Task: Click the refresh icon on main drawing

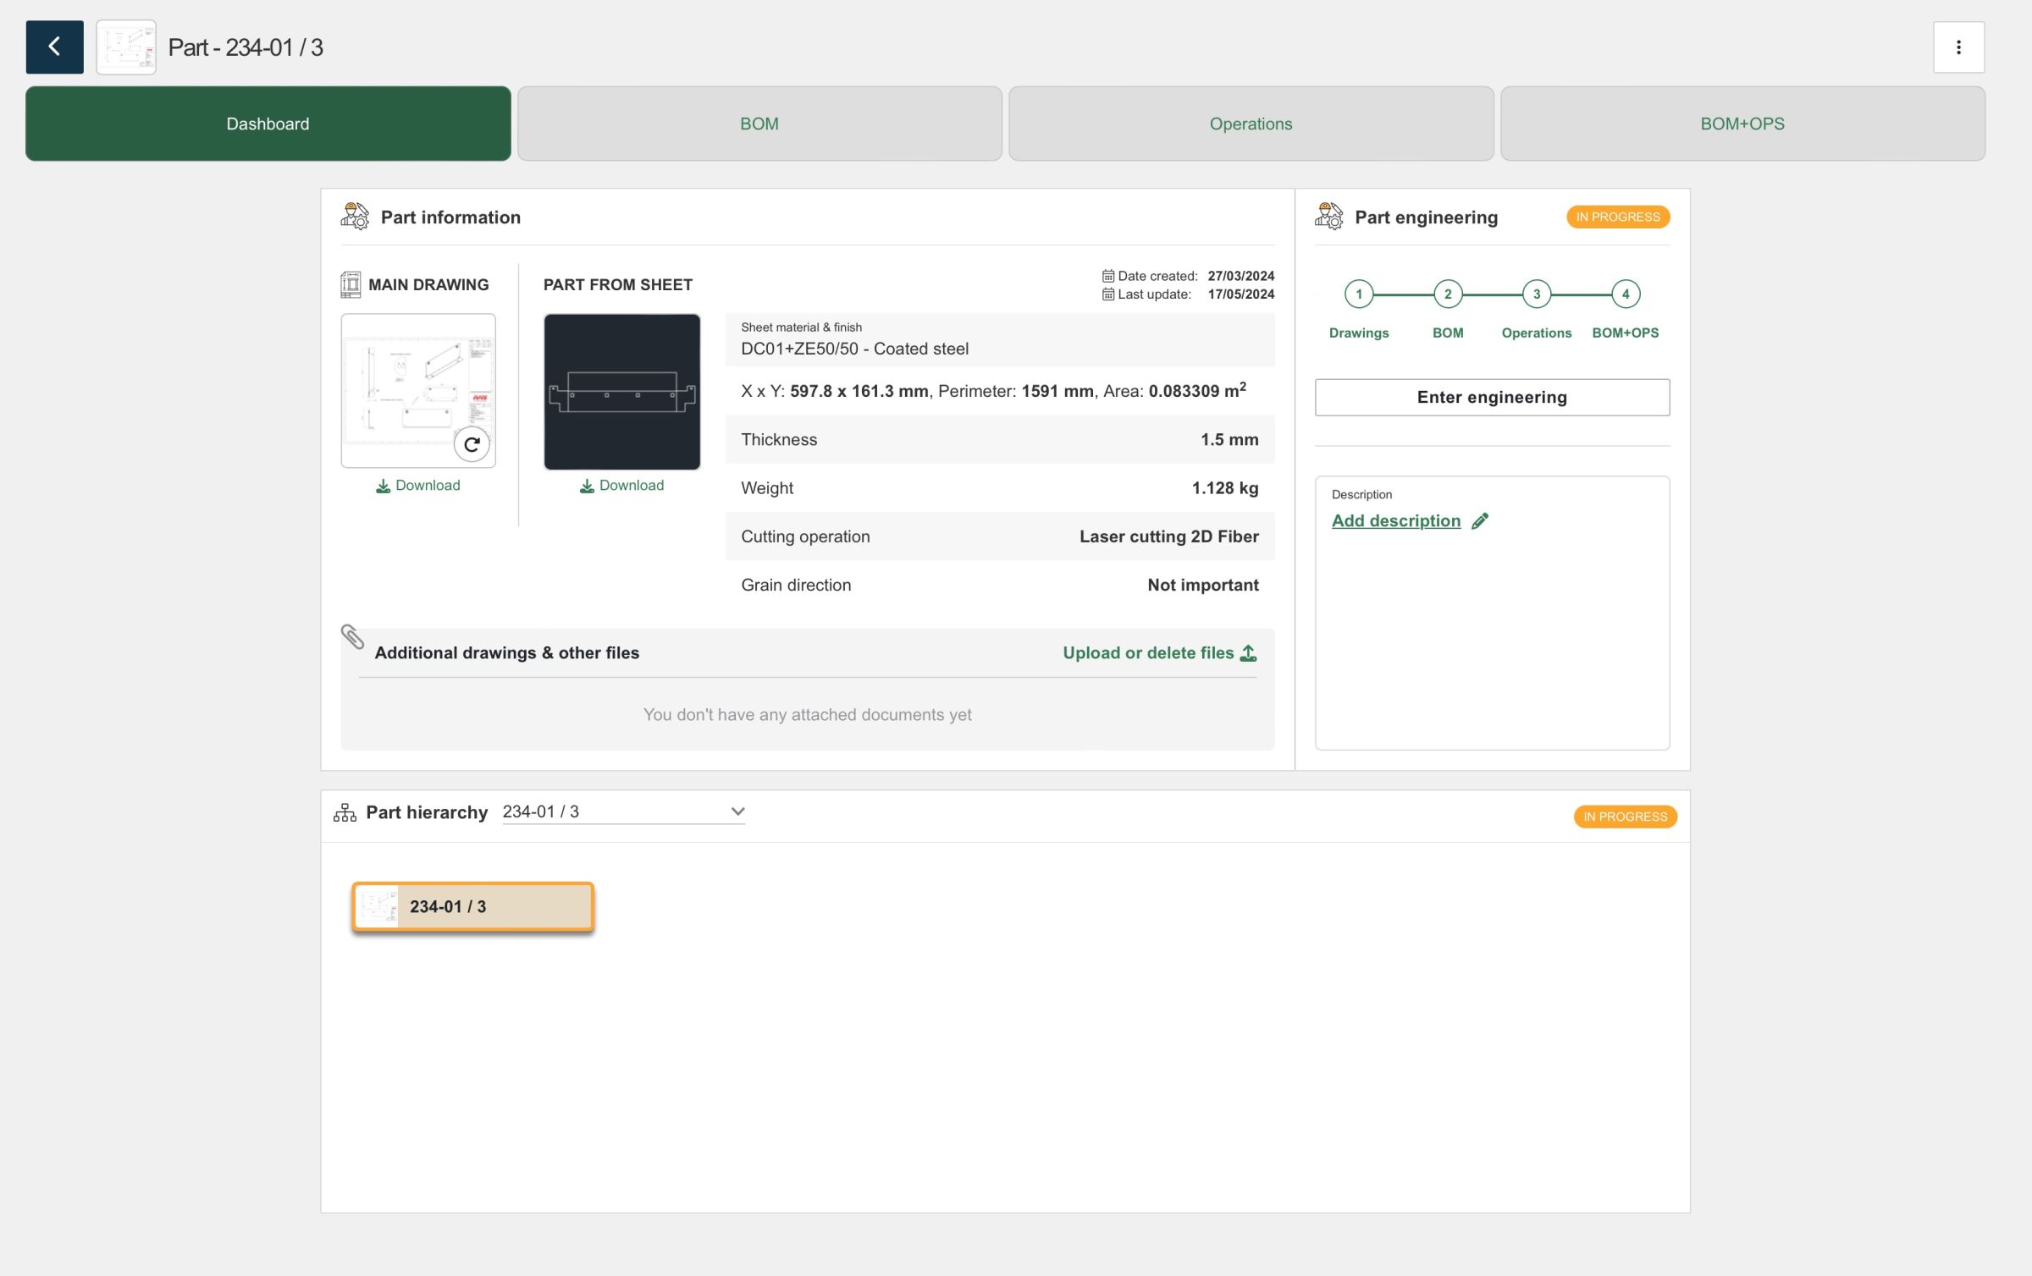Action: click(x=472, y=444)
